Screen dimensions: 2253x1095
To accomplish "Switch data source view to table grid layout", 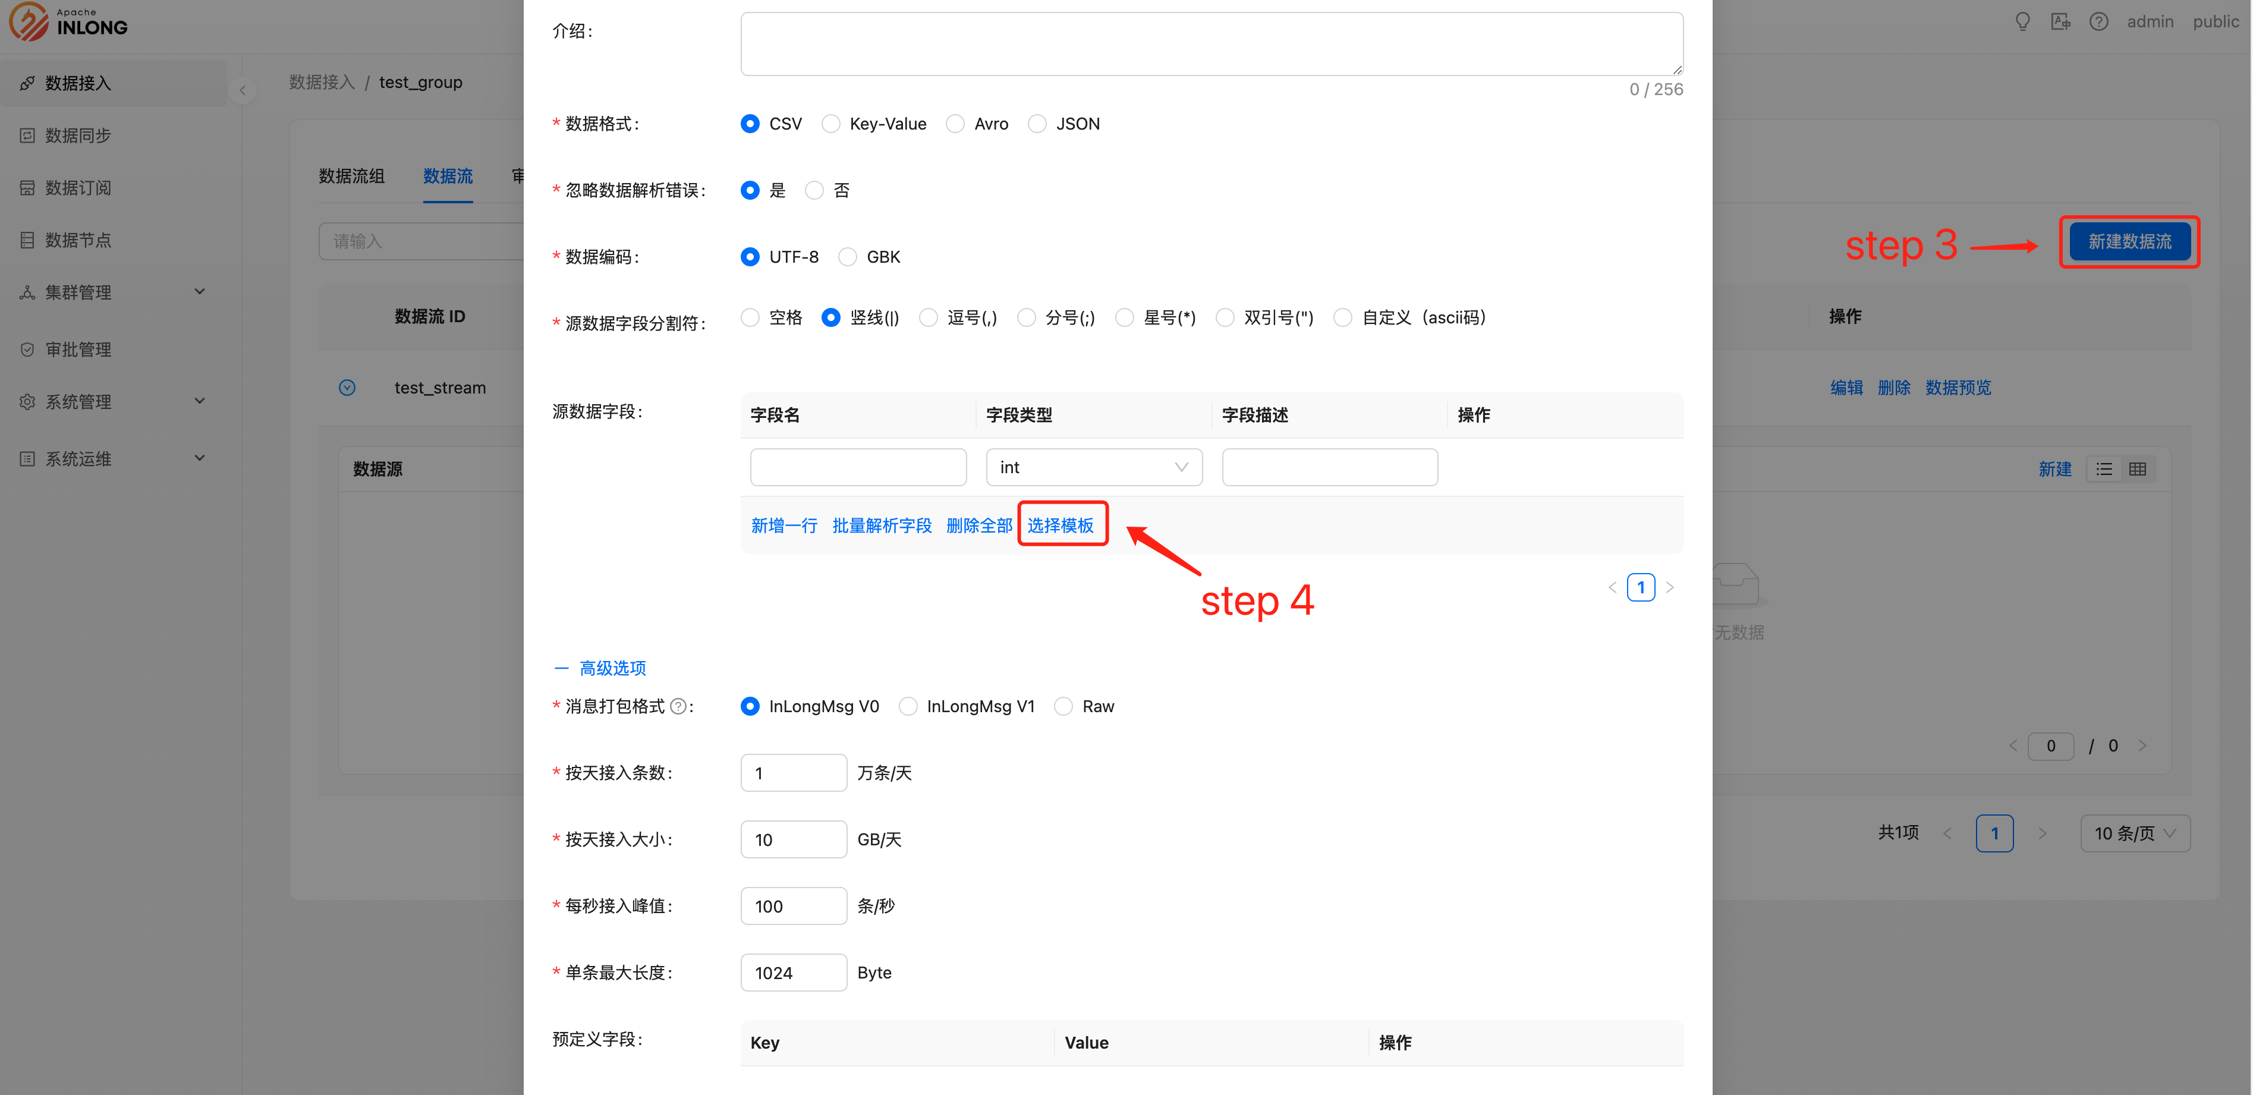I will click(2138, 469).
